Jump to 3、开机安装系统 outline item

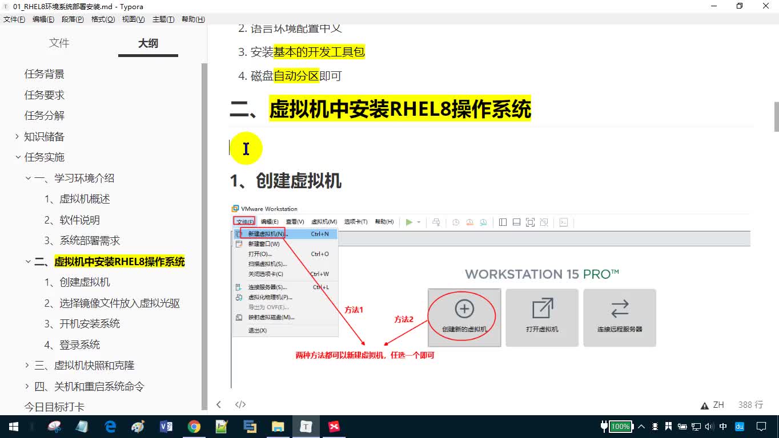pos(82,324)
